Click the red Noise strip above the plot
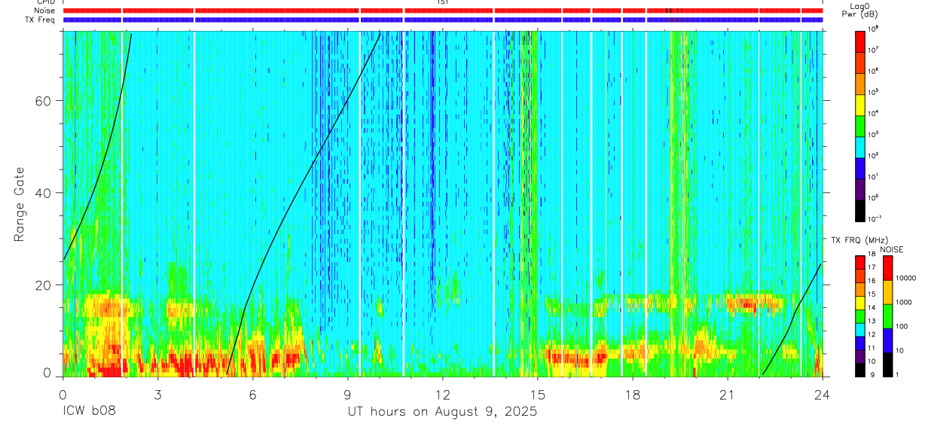 point(443,11)
